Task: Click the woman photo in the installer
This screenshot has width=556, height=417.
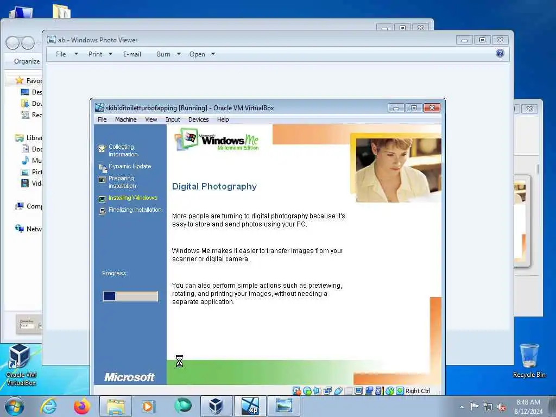Action: [x=398, y=170]
